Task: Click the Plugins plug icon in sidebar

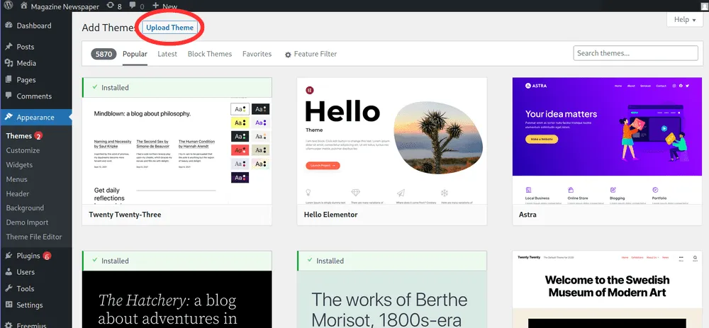Action: tap(9, 256)
